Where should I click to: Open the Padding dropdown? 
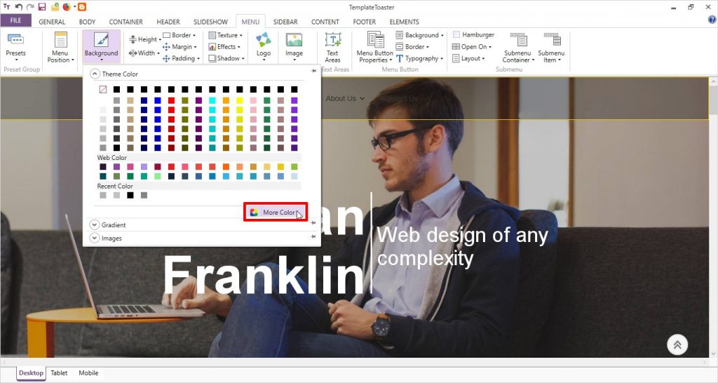[x=181, y=59]
